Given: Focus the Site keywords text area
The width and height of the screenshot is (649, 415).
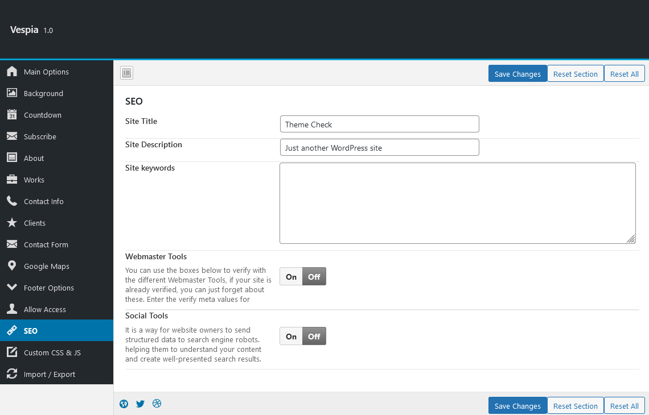Looking at the screenshot, I should coord(457,203).
